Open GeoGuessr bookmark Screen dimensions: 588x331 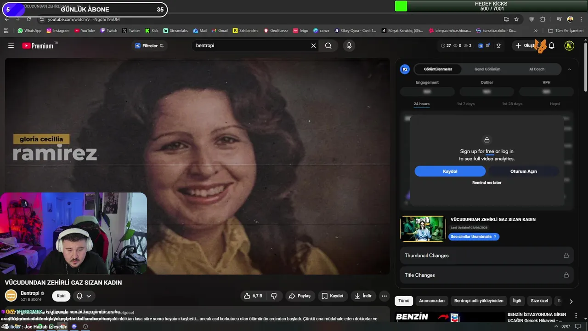[276, 31]
